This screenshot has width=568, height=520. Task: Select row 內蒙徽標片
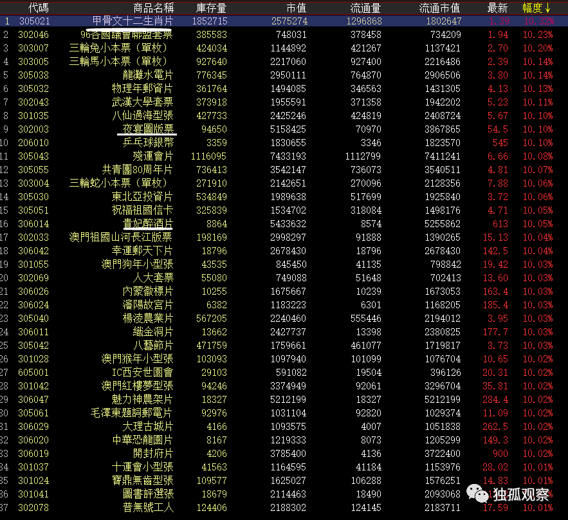284,292
